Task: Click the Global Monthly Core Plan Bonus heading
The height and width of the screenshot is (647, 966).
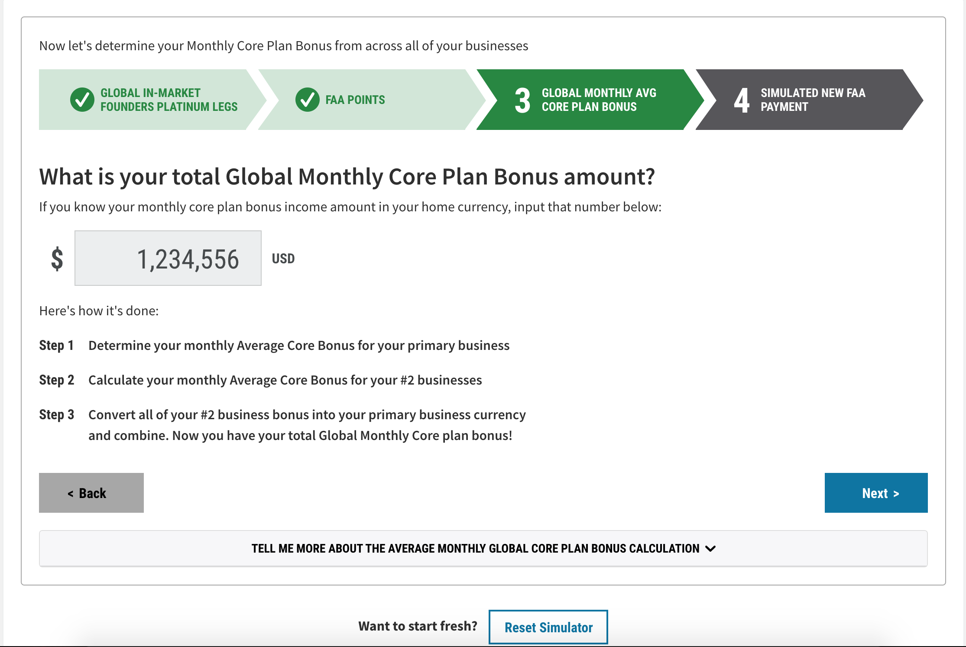Action: (347, 177)
